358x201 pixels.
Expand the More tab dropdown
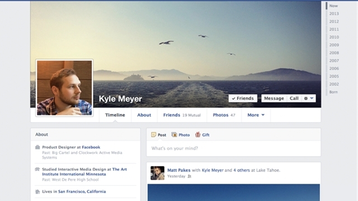[x=256, y=115]
